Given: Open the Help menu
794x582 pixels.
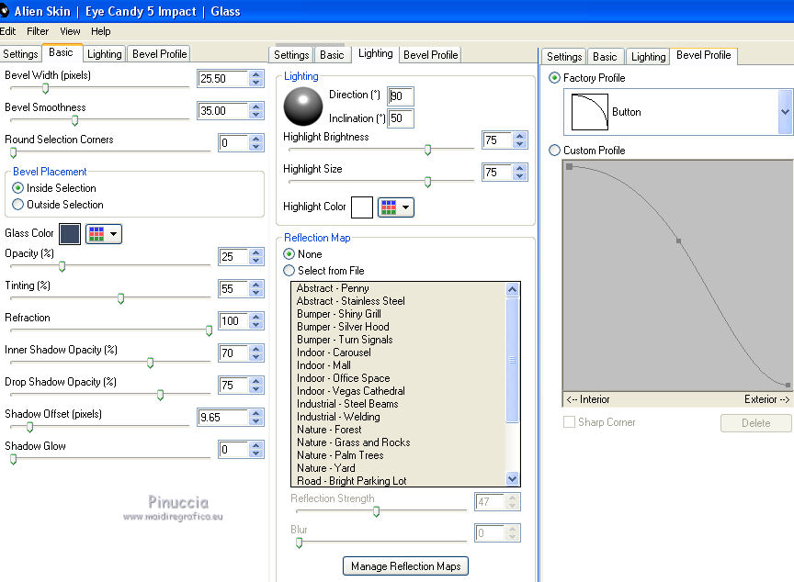Looking at the screenshot, I should coord(101,31).
